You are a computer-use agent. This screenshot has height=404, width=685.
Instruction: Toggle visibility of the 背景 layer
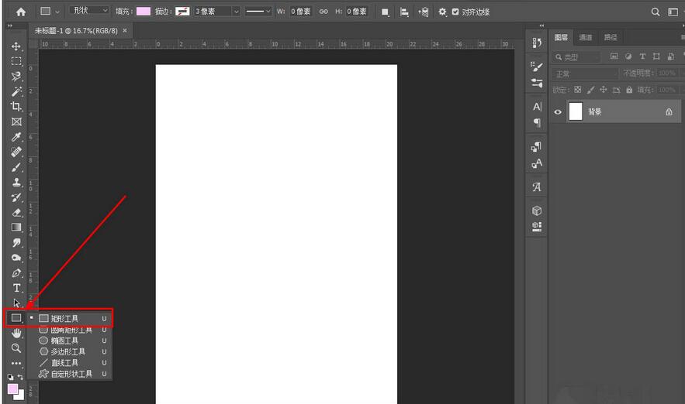click(557, 112)
